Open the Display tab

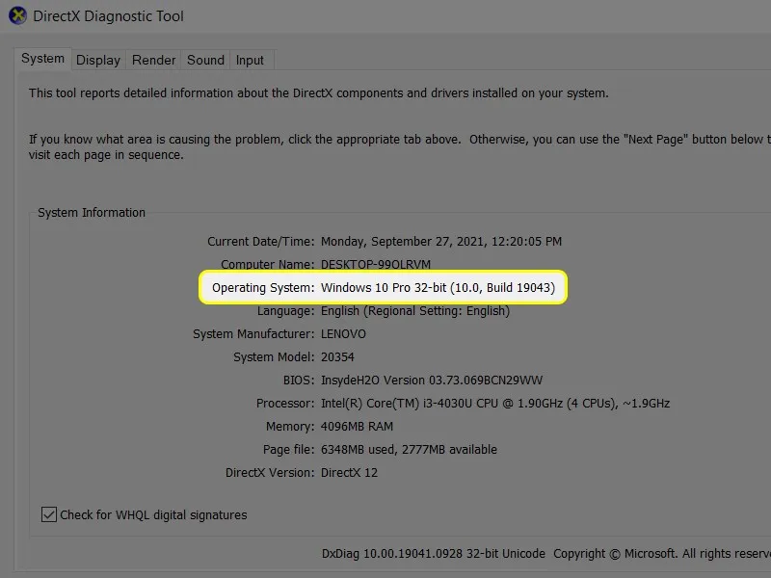pos(98,60)
